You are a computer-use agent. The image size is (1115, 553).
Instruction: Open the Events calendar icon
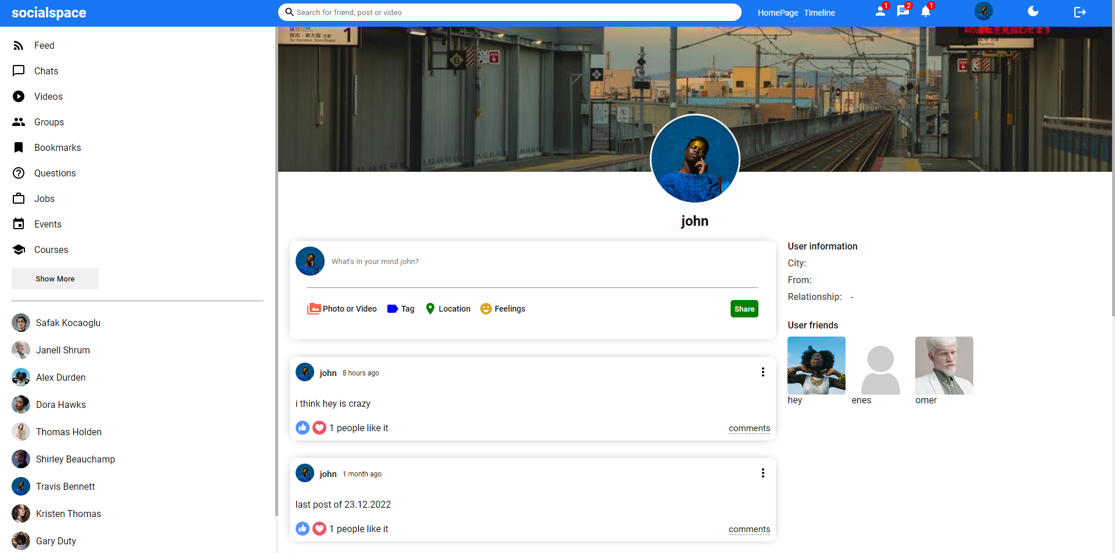tap(19, 224)
